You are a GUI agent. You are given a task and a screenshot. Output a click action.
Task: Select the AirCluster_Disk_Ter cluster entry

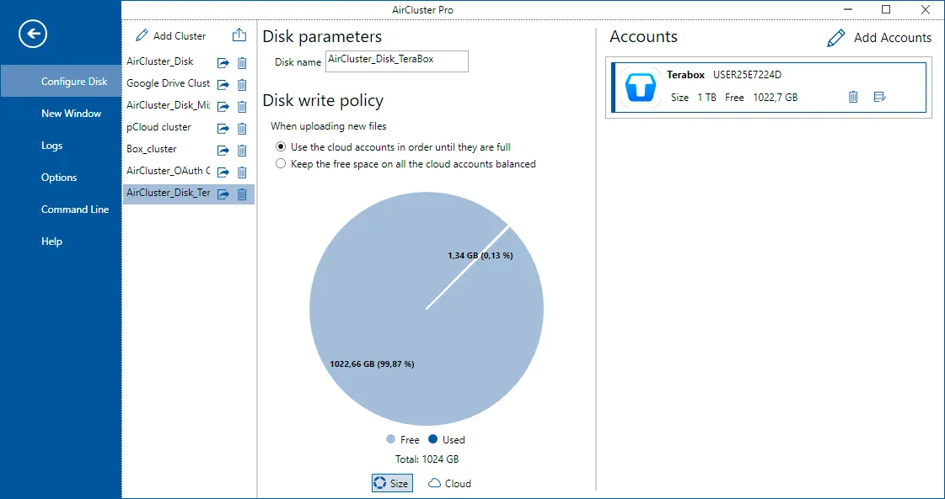(x=168, y=193)
